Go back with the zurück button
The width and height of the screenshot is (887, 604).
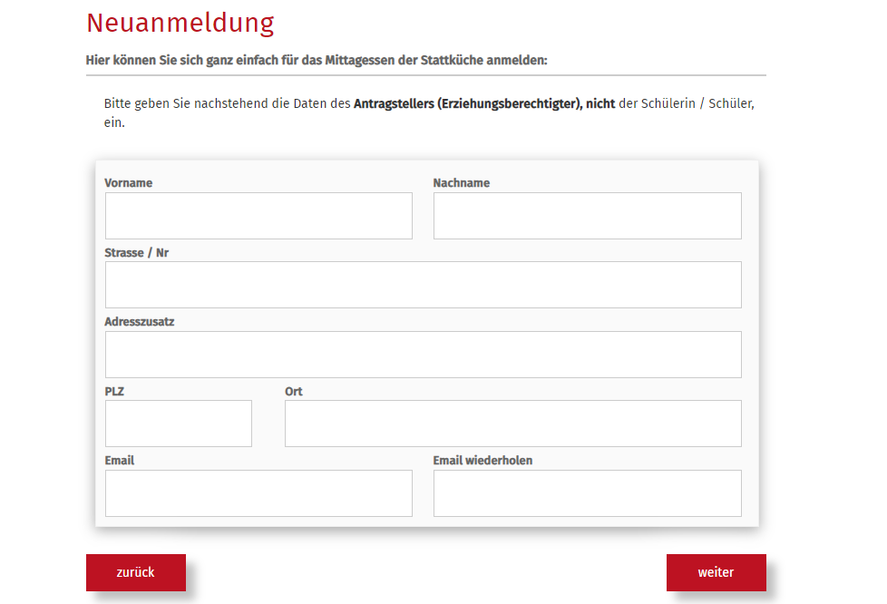tap(136, 572)
